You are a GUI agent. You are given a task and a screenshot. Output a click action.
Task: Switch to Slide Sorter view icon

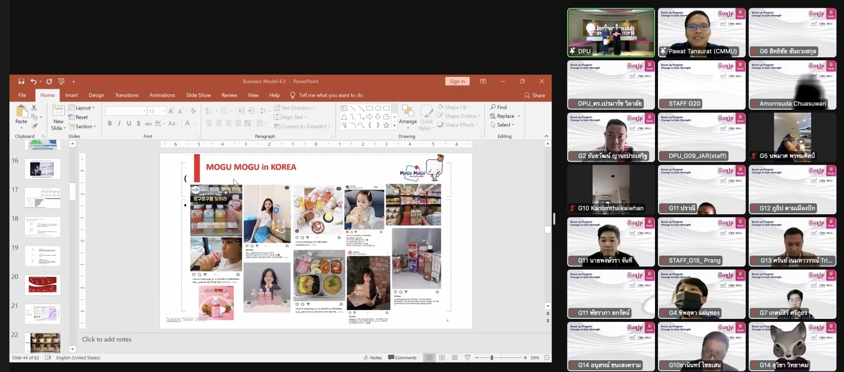point(441,358)
